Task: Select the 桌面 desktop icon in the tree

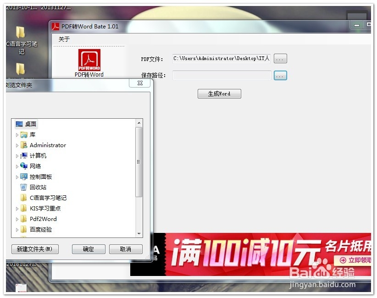Action: click(x=19, y=124)
